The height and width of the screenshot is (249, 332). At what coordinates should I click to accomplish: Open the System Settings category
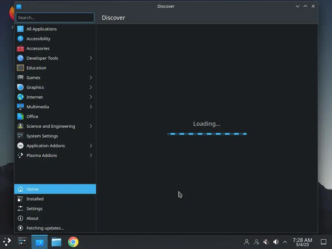point(55,136)
